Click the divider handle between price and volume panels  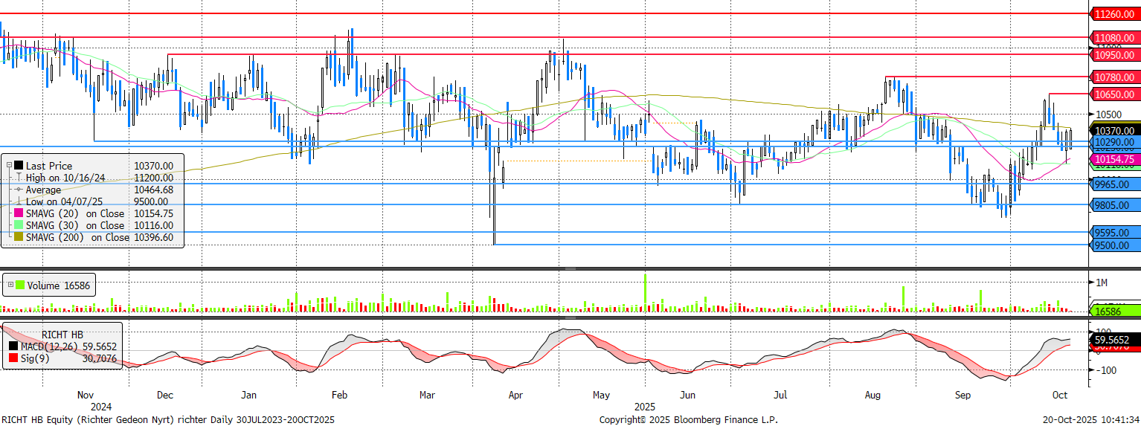[570, 268]
